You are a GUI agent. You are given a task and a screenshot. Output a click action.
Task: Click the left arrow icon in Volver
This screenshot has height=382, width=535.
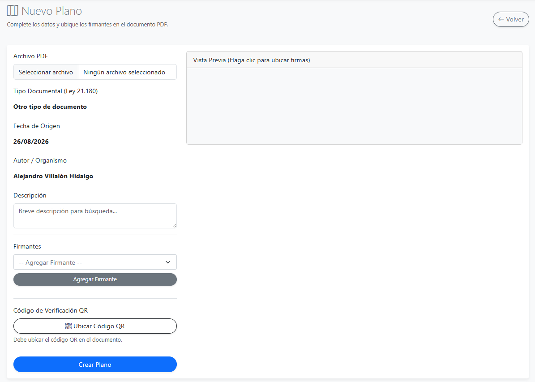click(x=501, y=19)
